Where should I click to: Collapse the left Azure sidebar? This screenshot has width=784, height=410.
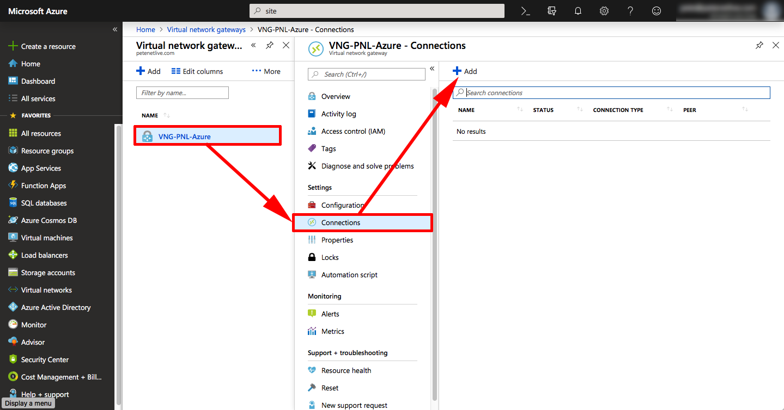point(115,29)
